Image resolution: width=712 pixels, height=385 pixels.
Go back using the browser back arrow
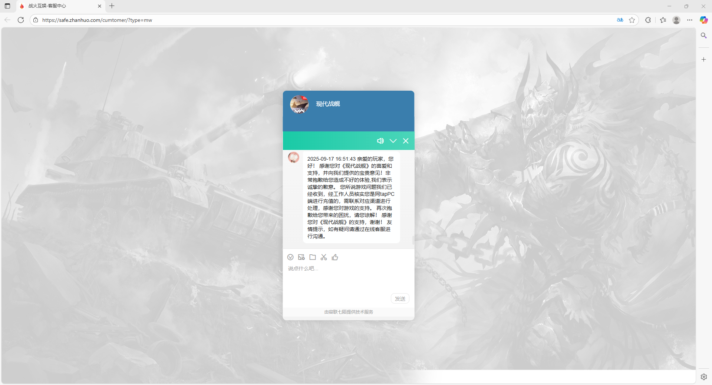[7, 20]
